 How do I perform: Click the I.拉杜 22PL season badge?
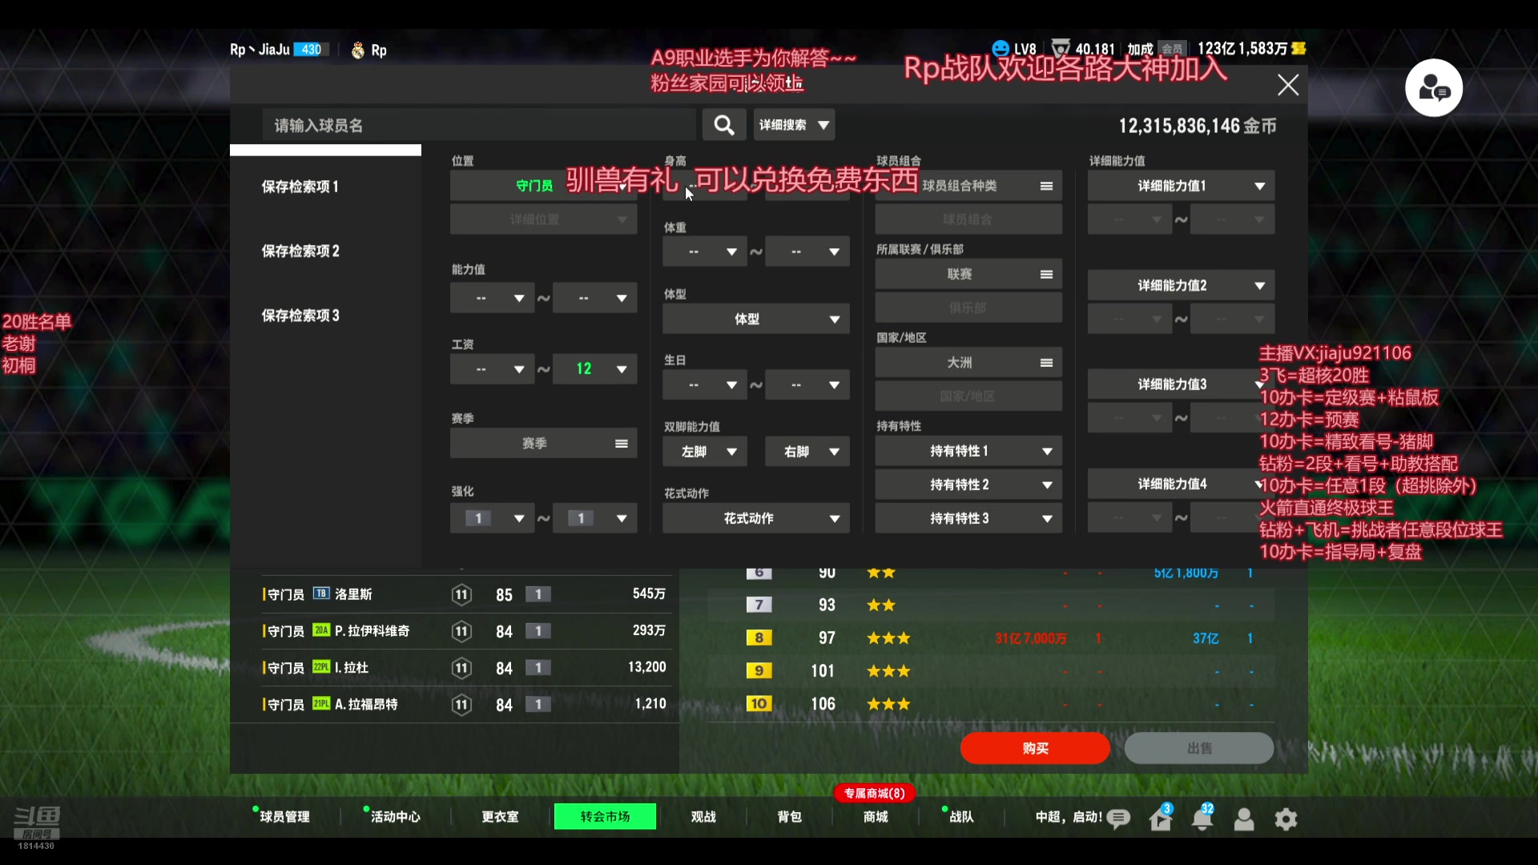pos(321,667)
